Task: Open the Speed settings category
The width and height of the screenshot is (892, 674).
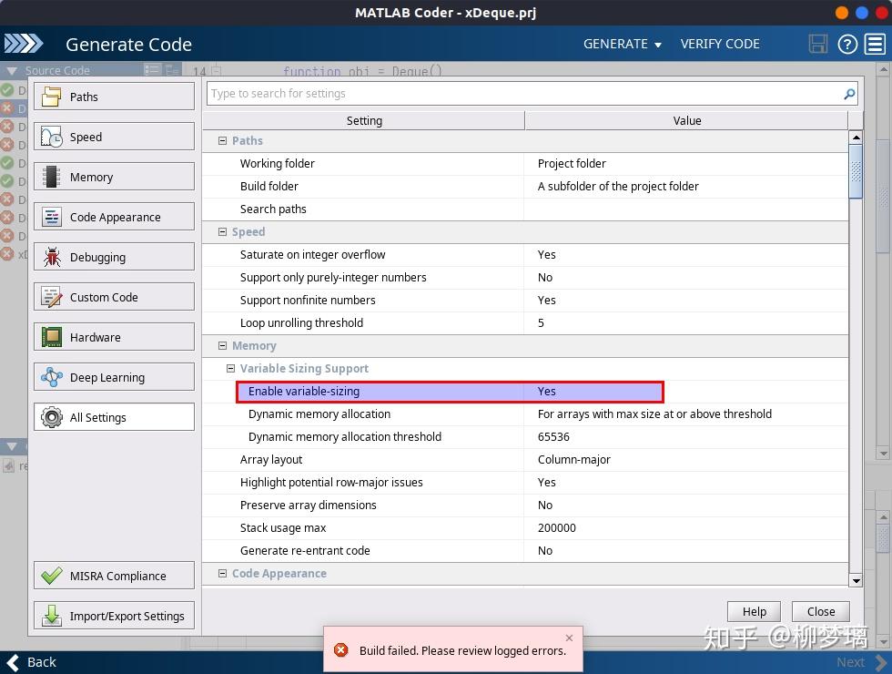Action: [x=114, y=137]
